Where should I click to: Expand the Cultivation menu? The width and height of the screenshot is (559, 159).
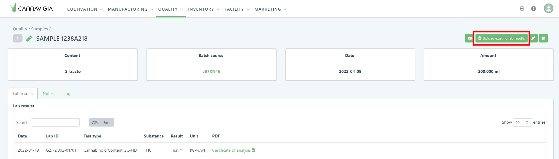(x=85, y=9)
